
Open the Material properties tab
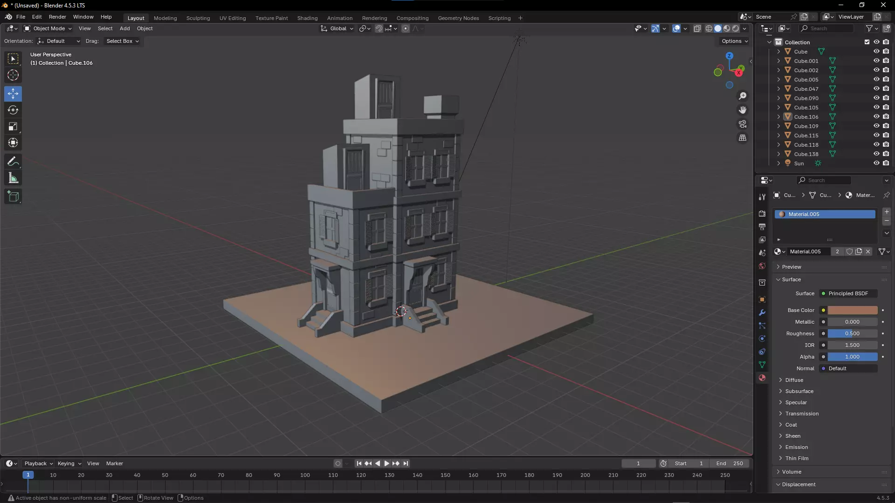(x=762, y=378)
